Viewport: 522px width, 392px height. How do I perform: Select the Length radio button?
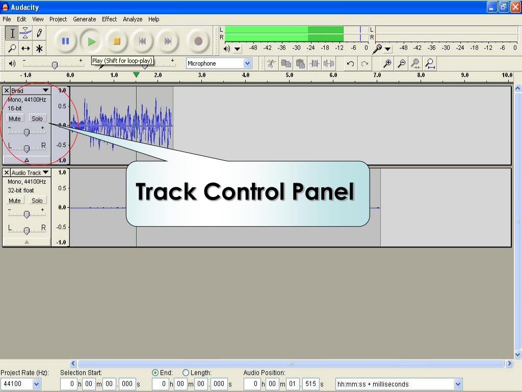click(x=186, y=373)
